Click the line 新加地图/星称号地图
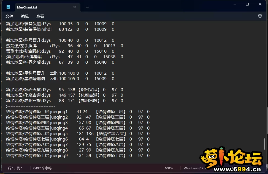The image size is (268, 174). [60, 79]
